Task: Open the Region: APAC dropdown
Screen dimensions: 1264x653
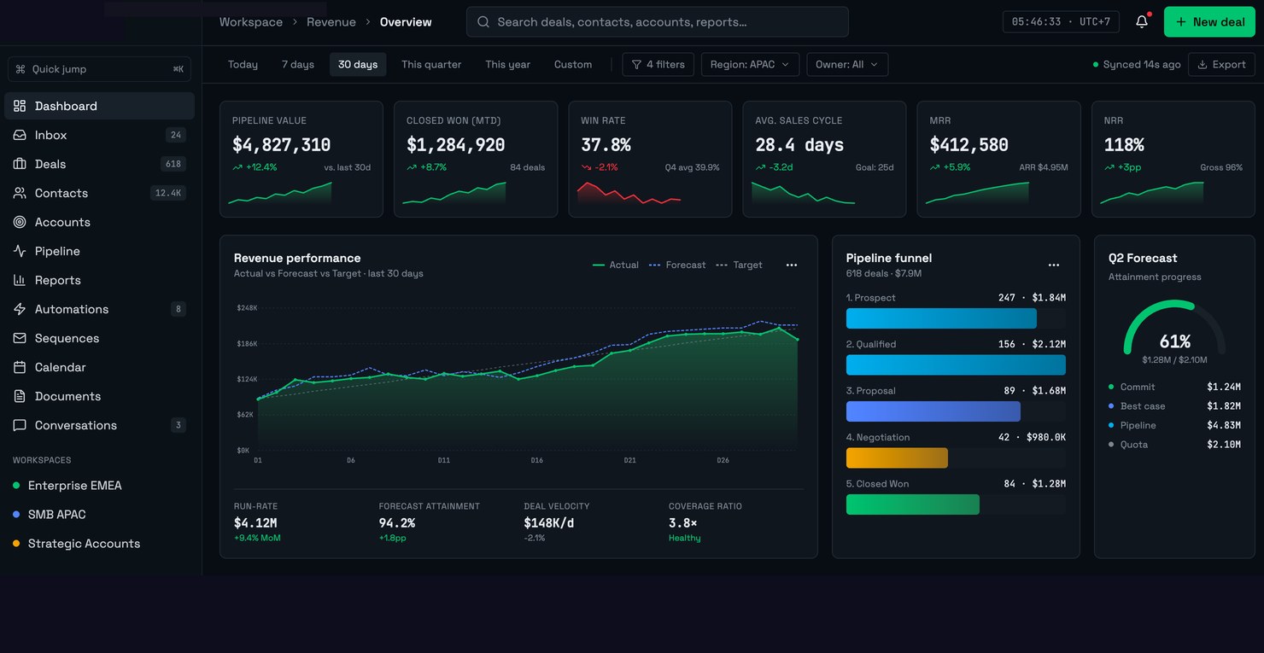Action: pos(750,65)
